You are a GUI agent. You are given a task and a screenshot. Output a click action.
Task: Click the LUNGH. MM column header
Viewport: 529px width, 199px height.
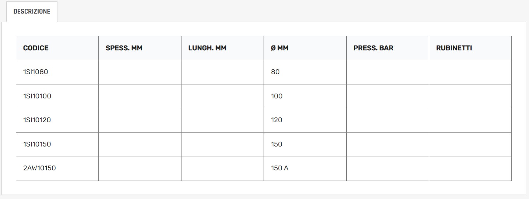click(x=207, y=48)
